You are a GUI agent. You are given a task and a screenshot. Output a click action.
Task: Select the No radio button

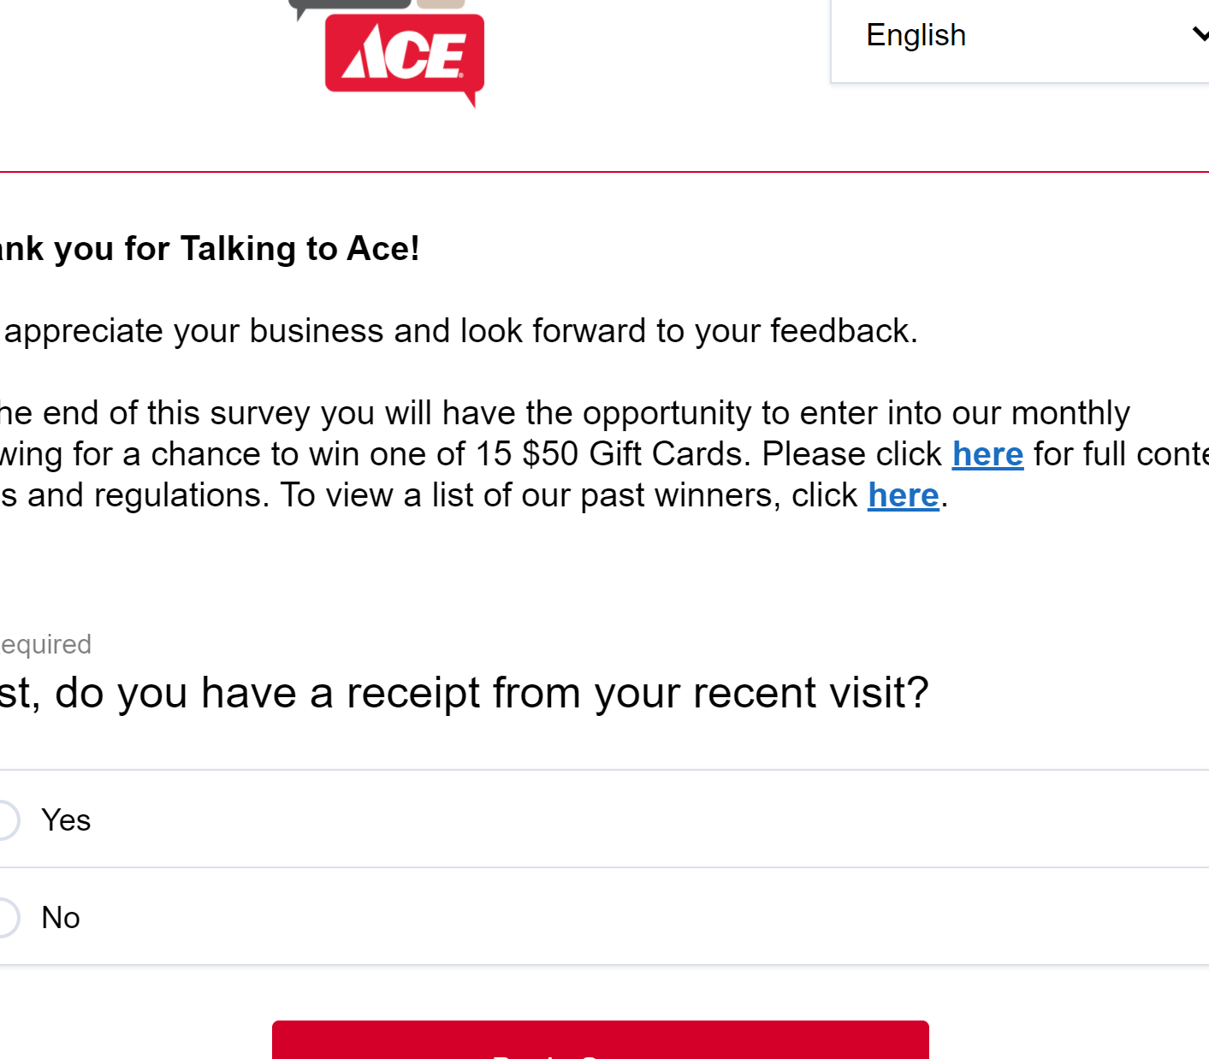pyautogui.click(x=5, y=918)
